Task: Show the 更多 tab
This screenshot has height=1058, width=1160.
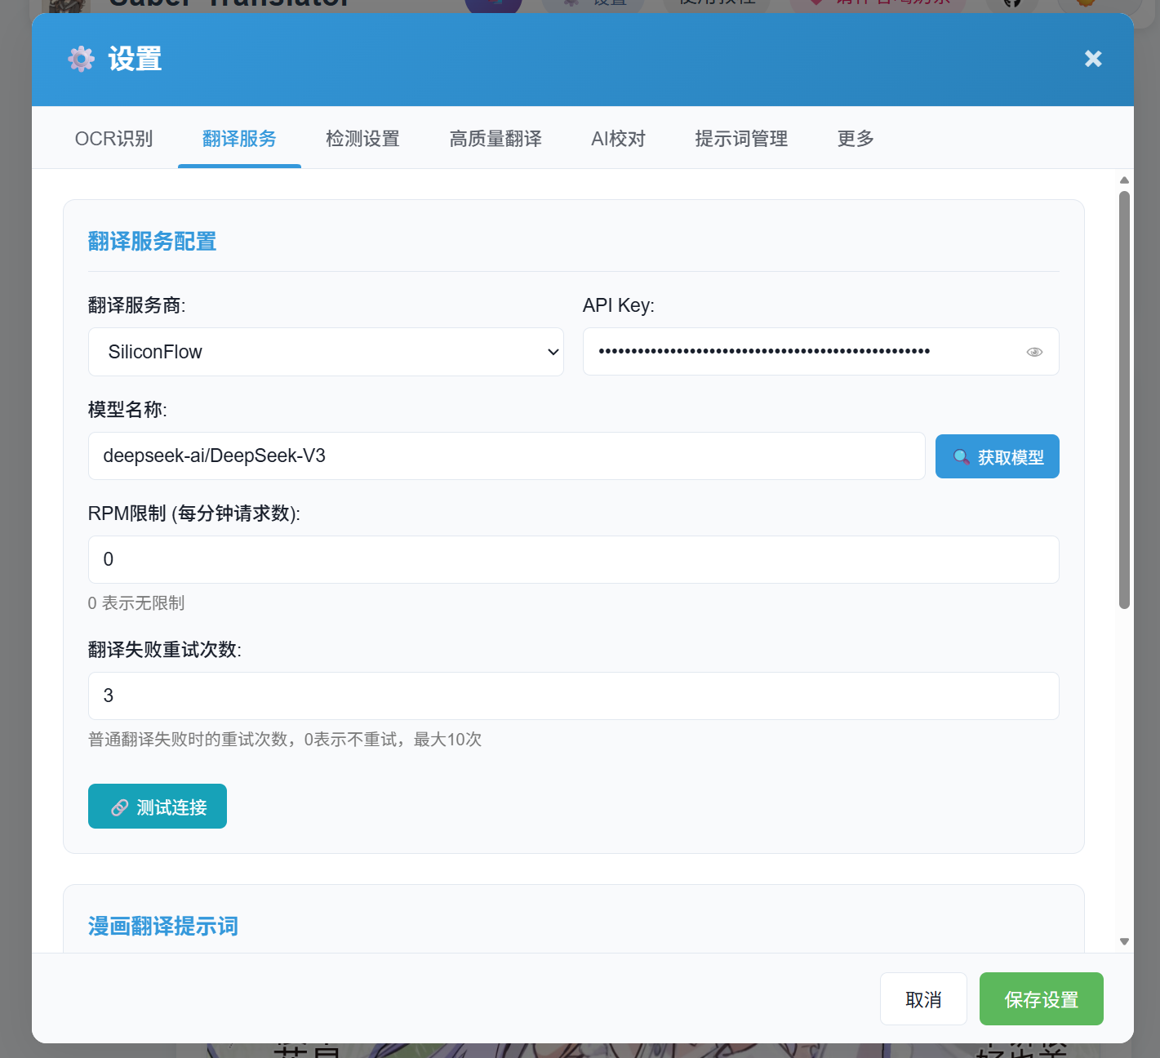Action: [856, 139]
